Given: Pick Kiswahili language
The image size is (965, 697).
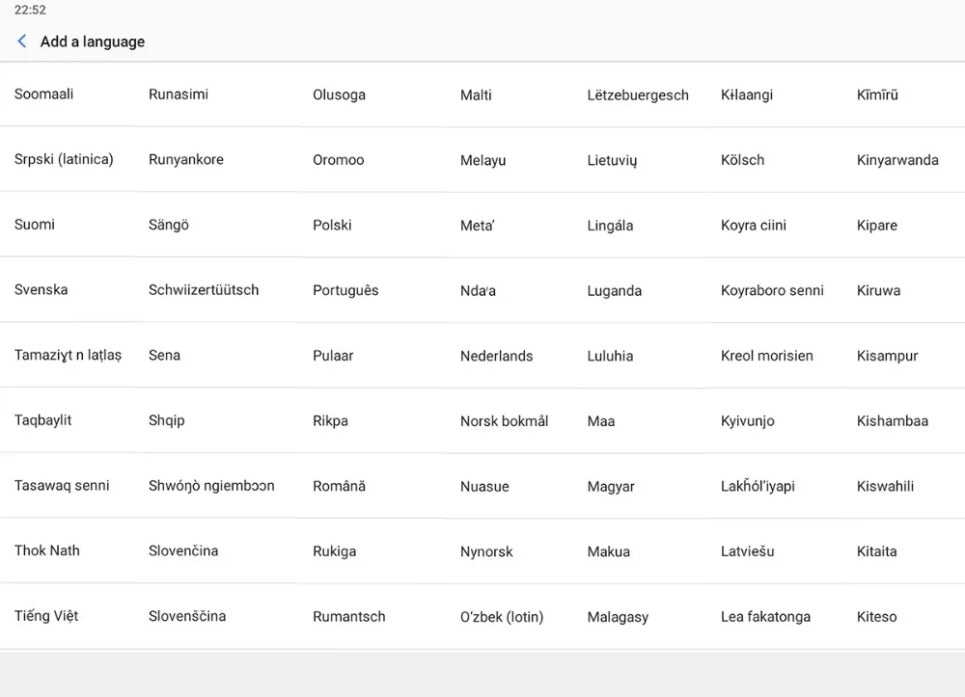Looking at the screenshot, I should 885,486.
